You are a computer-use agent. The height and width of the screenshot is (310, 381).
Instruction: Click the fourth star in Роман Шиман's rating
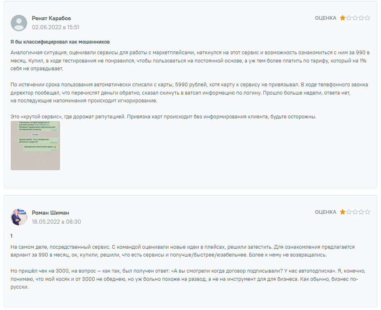tap(361, 212)
